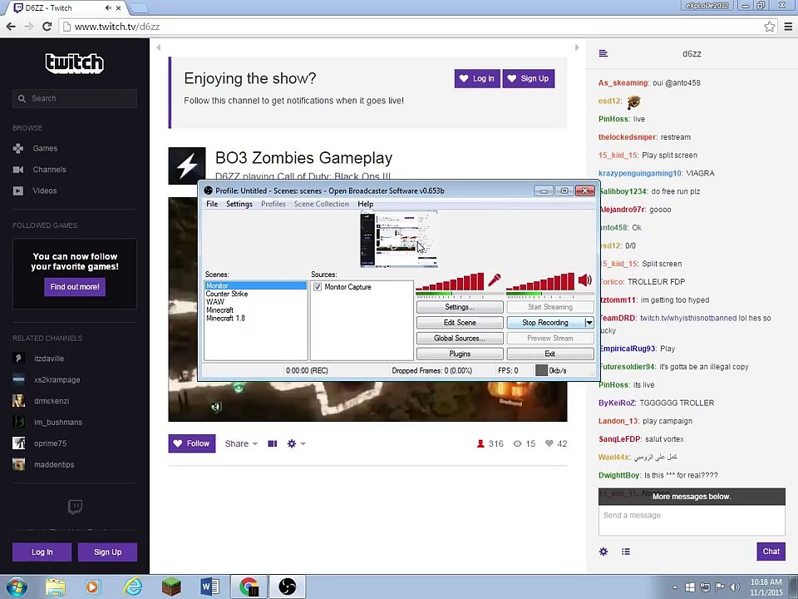Open the Share dropdown

pyautogui.click(x=241, y=443)
